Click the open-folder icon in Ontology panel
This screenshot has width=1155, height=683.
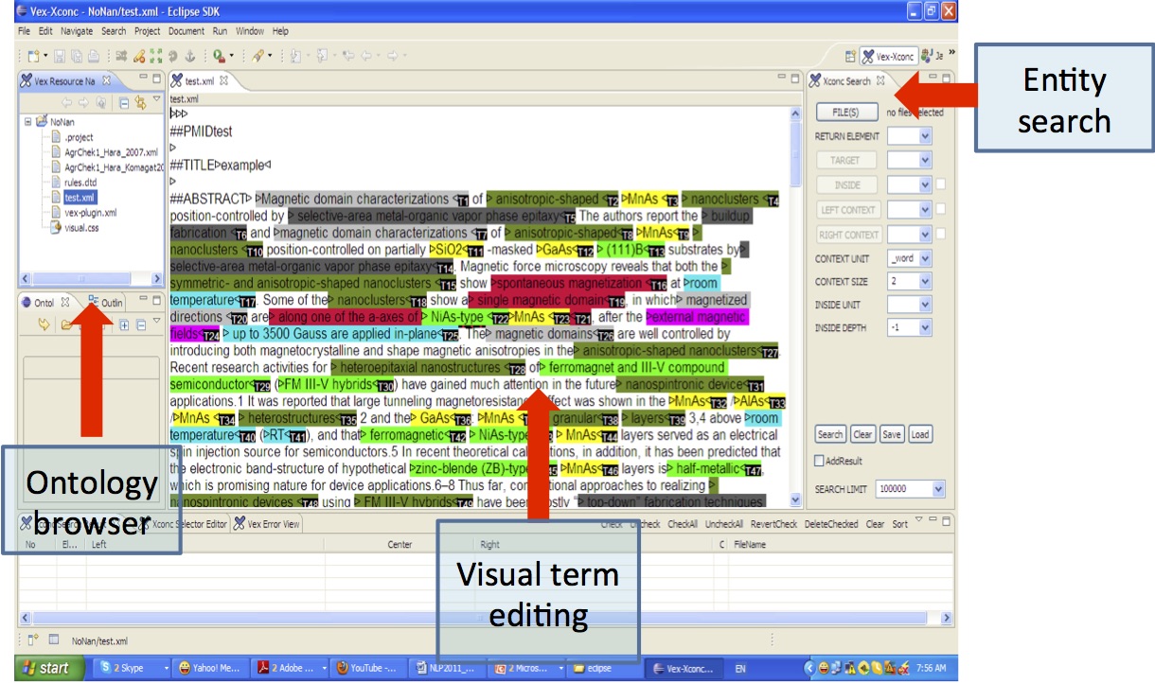point(67,324)
